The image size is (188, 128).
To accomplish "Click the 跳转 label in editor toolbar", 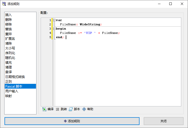I will point(64,109).
